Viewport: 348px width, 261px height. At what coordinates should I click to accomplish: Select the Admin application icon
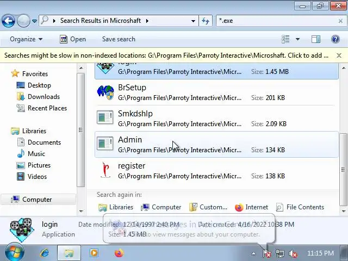pyautogui.click(x=105, y=144)
